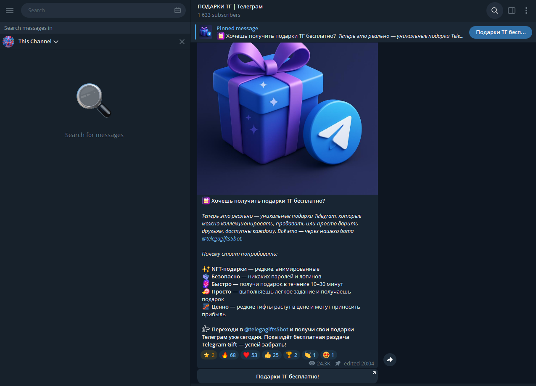Forward the message using the share arrow
Viewport: 536px width, 386px height.
(389, 360)
